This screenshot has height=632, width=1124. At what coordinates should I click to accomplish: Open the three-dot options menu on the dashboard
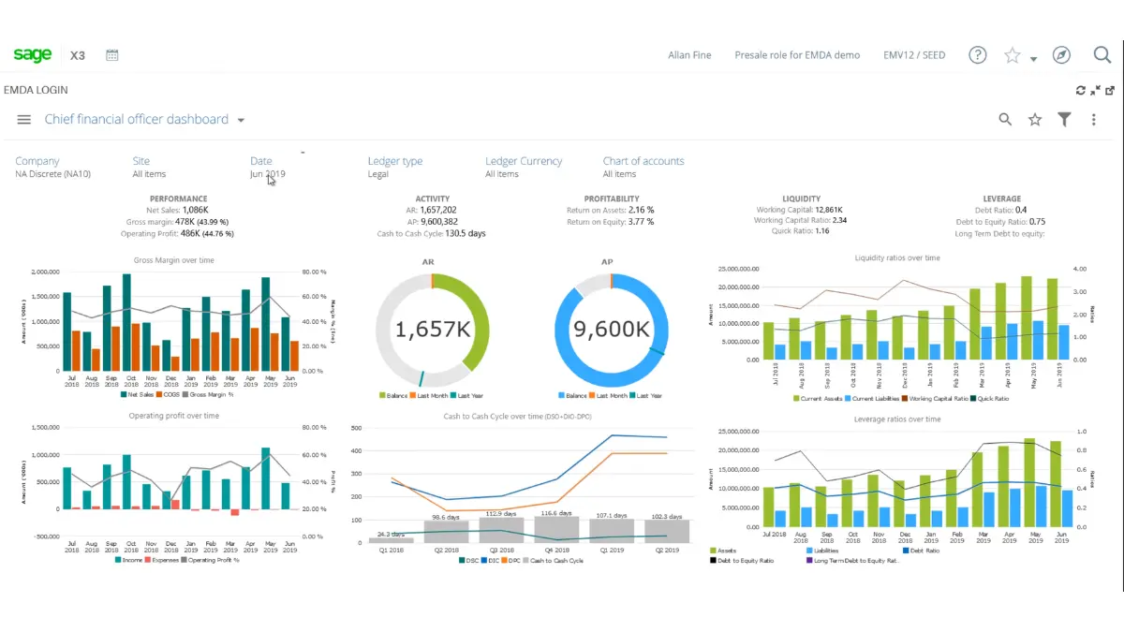pyautogui.click(x=1094, y=119)
